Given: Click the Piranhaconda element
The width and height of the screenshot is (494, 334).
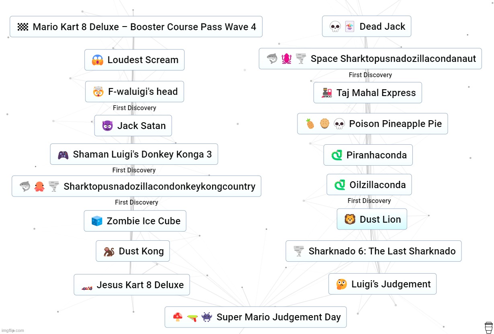Looking at the screenshot, I should [368, 155].
